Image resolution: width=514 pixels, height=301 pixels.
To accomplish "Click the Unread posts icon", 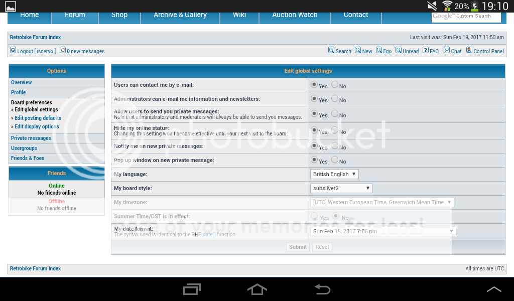I will click(399, 51).
